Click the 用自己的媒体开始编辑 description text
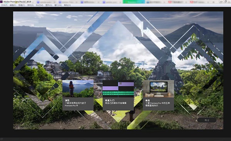This screenshot has height=141, width=231. pyautogui.click(x=115, y=103)
